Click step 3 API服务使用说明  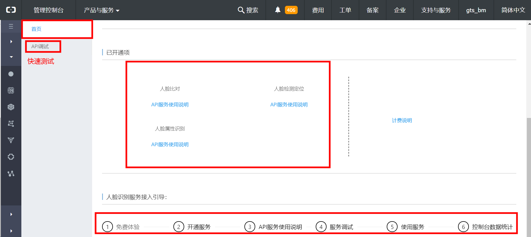click(273, 227)
